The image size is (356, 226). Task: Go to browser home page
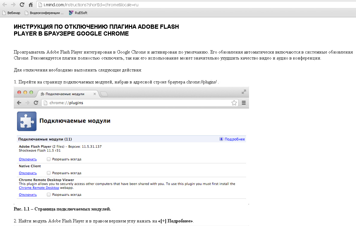(x=31, y=4)
